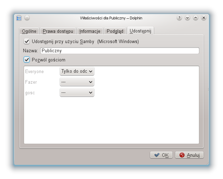
Task: Open the gosc permission dropdown
Action: pos(77,93)
